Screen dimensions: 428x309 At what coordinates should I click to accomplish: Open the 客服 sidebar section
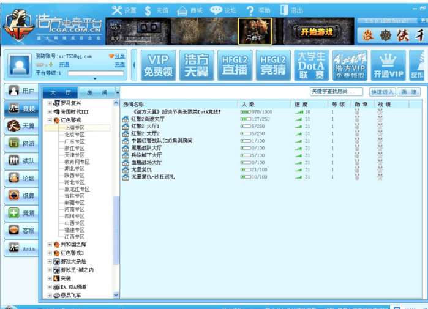[21, 231]
